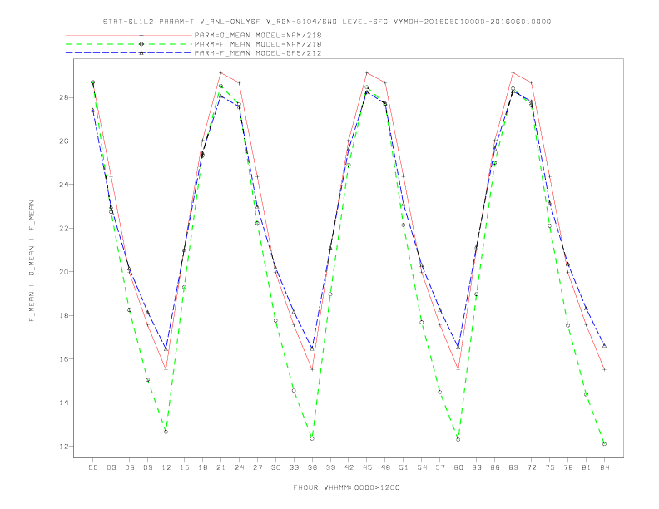Click x-axis forecast hour label 48

[385, 467]
